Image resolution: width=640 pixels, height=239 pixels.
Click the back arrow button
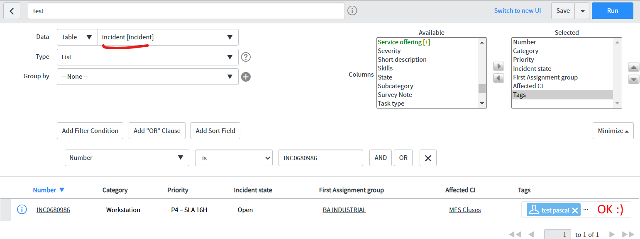point(12,11)
